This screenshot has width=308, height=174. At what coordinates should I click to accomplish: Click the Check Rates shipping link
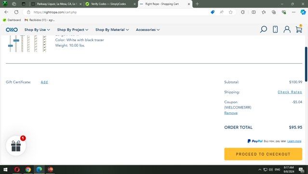coord(290,92)
